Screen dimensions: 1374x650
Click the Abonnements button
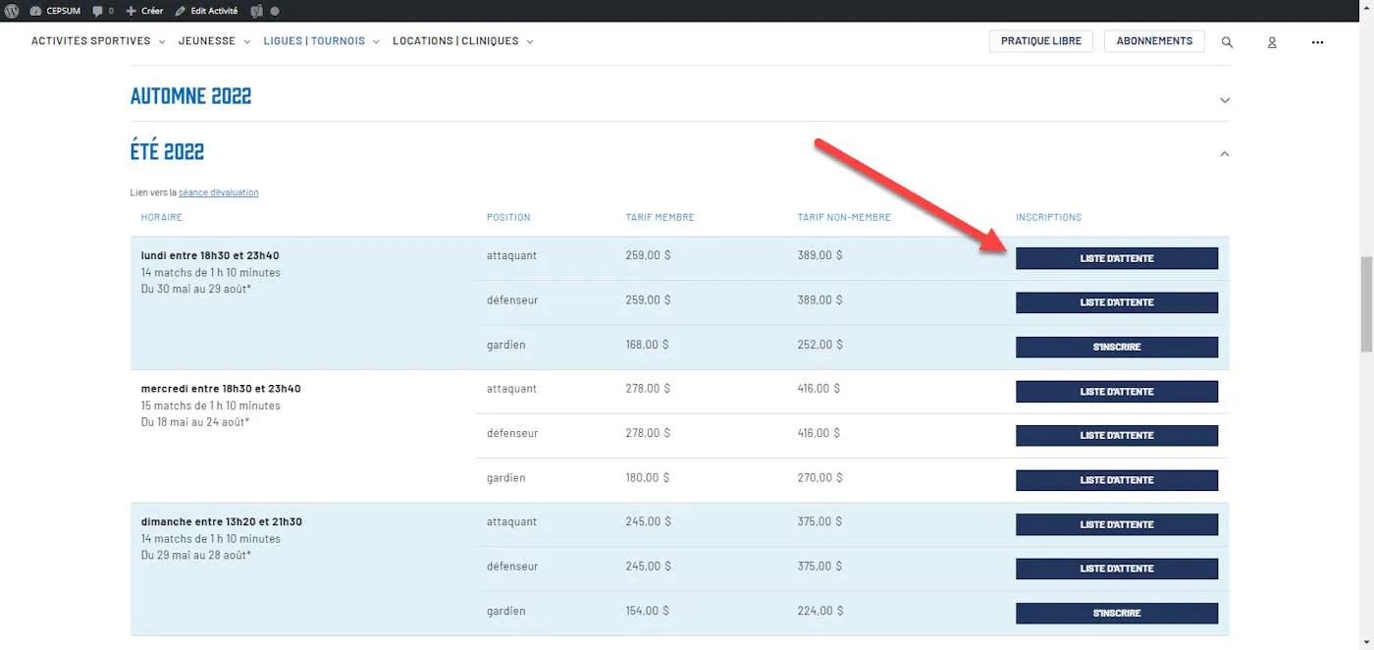tap(1154, 41)
